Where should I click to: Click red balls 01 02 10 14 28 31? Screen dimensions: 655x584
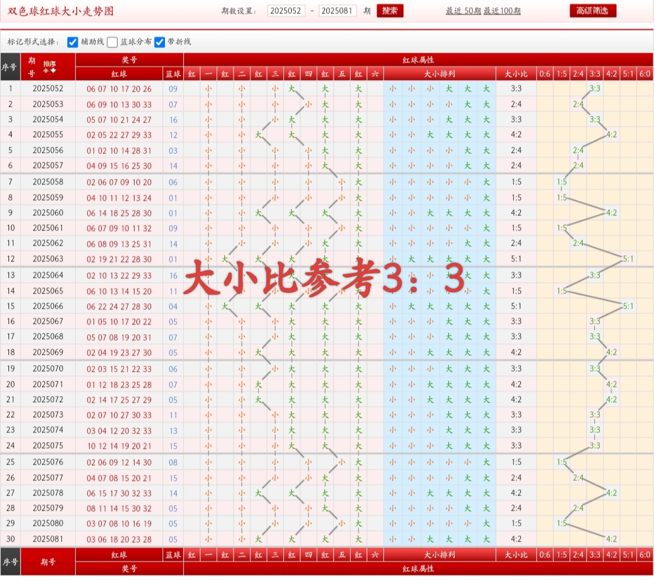(x=119, y=151)
